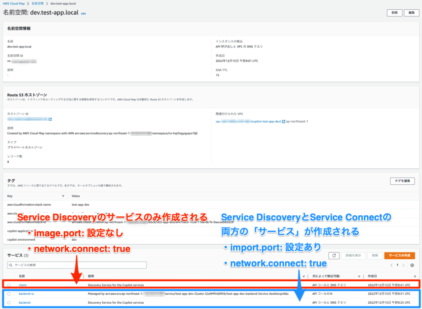The image size is (422, 309).
Task: Select the backend-sc service radio button
Action: click(9, 294)
